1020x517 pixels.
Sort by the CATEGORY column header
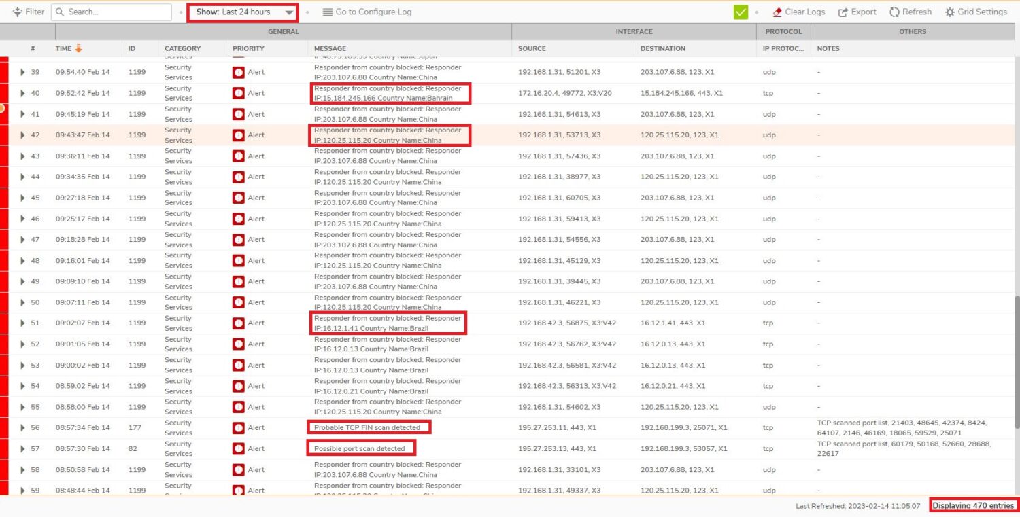click(x=182, y=48)
